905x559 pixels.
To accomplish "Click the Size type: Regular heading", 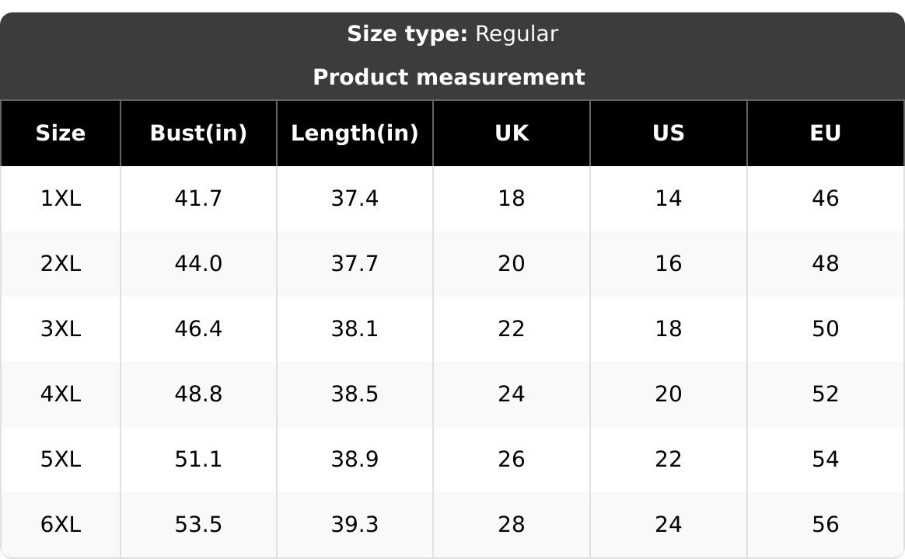I will [x=452, y=34].
